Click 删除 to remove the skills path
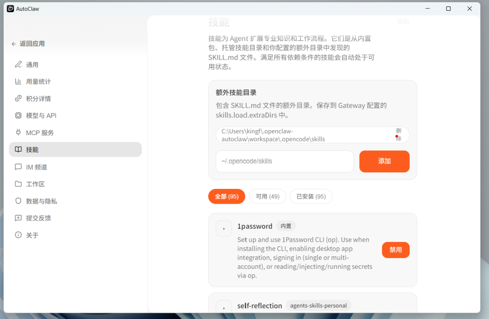The height and width of the screenshot is (319, 489). pyautogui.click(x=398, y=135)
